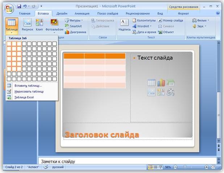224x173 pixels.
Task: Click the Колонтитулы button
Action: click(x=144, y=21)
